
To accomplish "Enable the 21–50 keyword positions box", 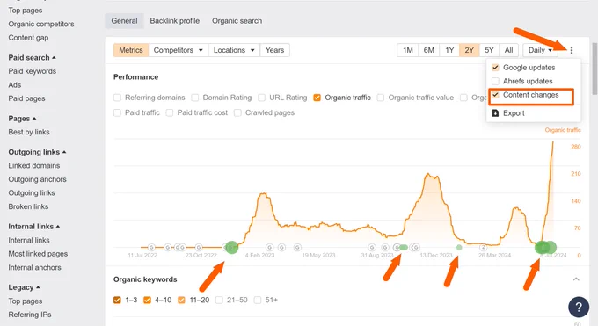I will click(x=219, y=300).
